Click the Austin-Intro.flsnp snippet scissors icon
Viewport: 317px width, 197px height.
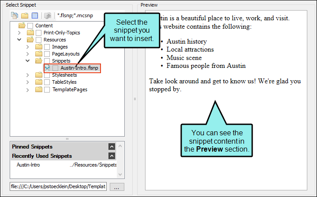point(47,68)
